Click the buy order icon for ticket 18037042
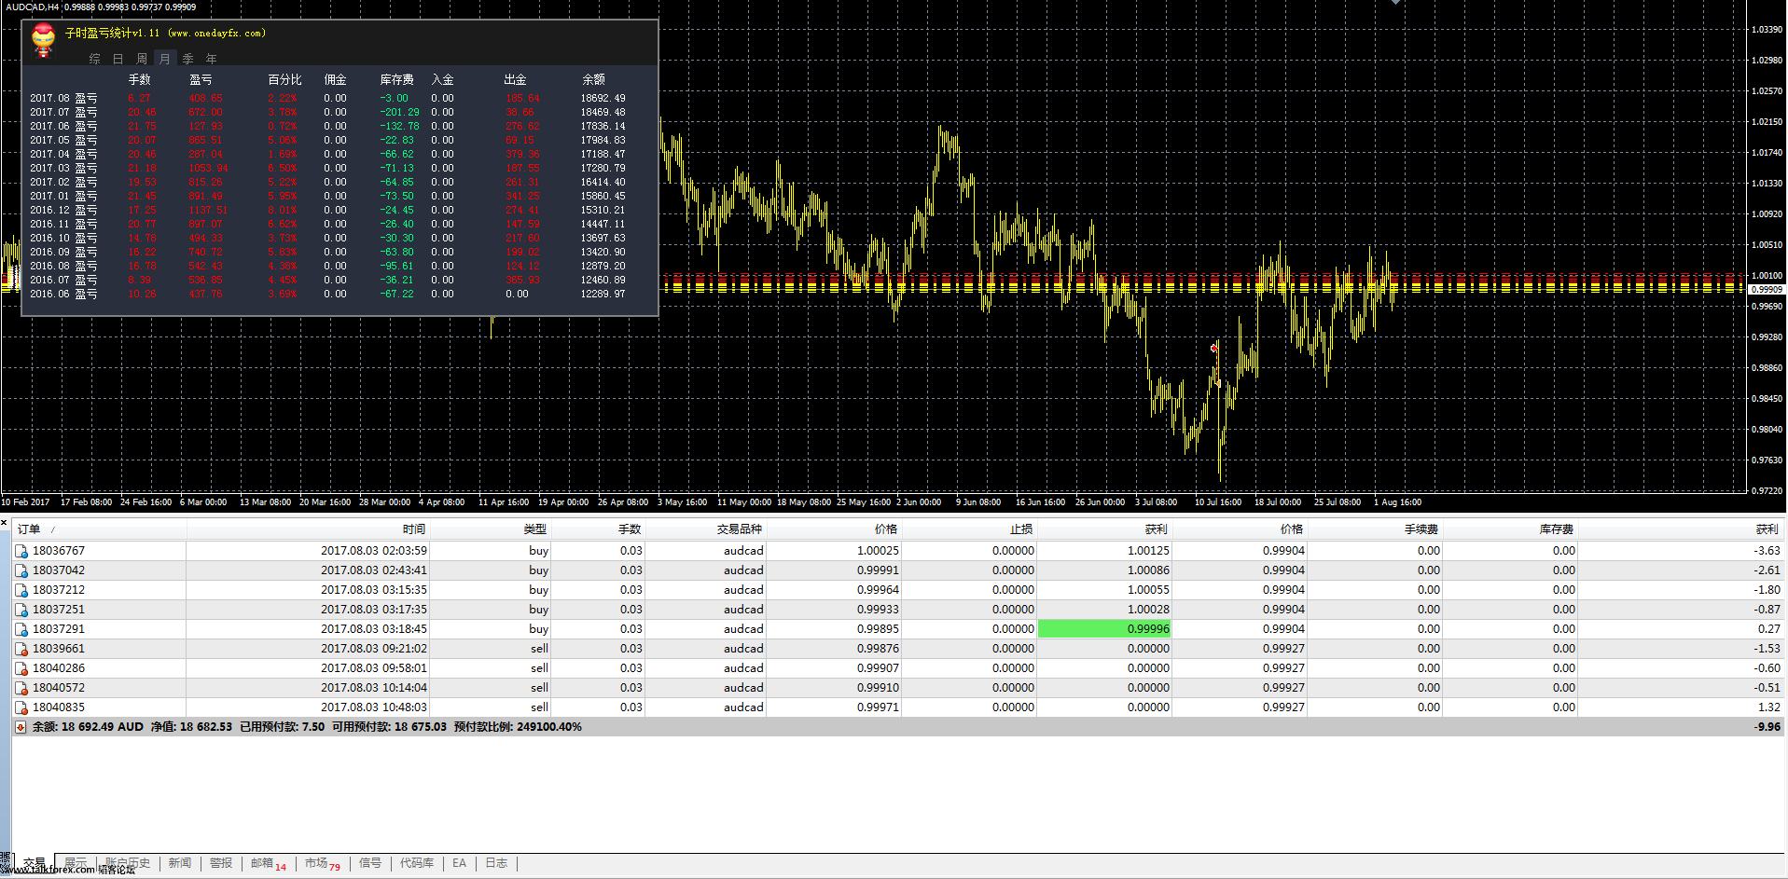 tap(21, 570)
